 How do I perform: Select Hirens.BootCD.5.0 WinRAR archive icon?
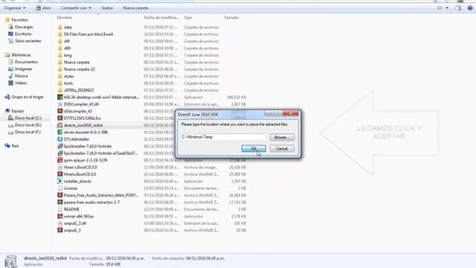tap(60, 174)
